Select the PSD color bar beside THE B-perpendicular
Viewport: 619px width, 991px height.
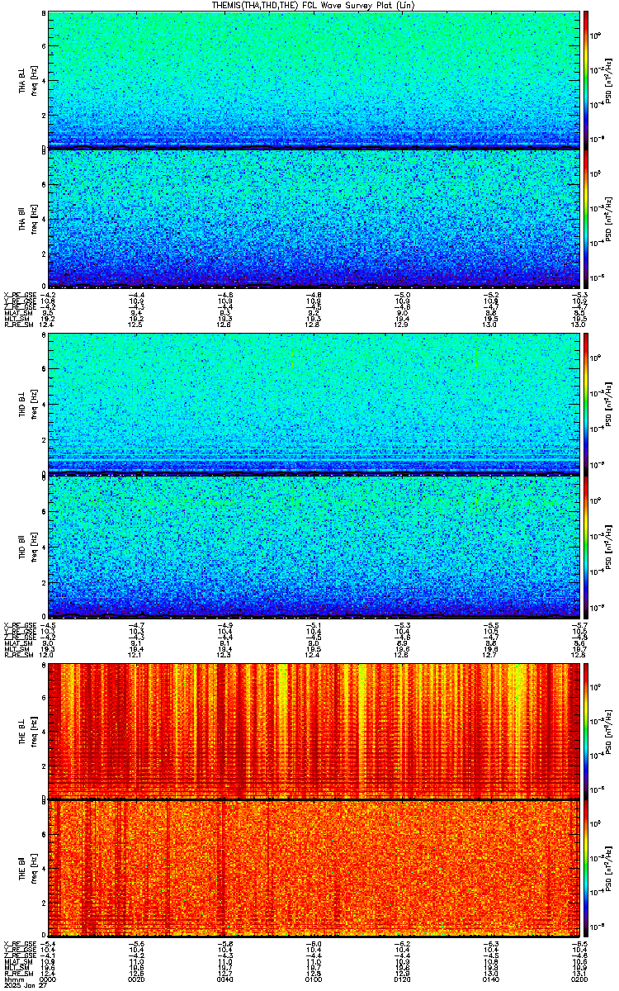coord(587,730)
